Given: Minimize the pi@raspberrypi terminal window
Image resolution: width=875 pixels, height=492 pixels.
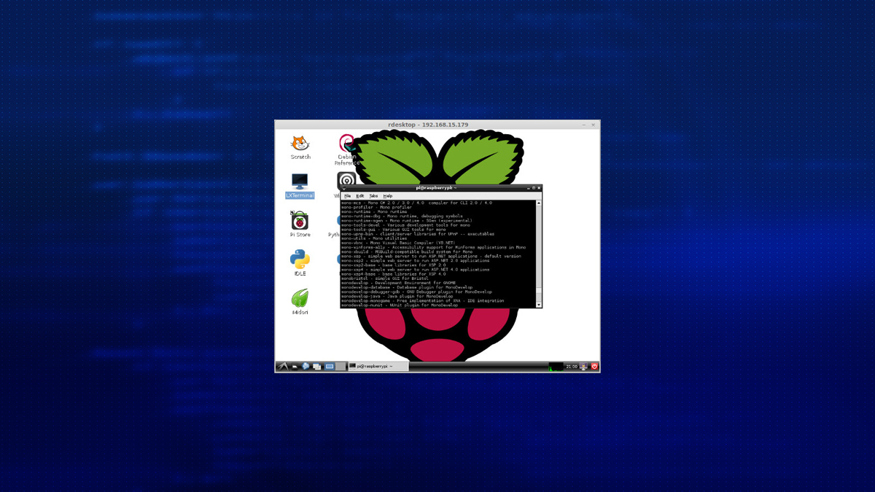Looking at the screenshot, I should pyautogui.click(x=529, y=188).
